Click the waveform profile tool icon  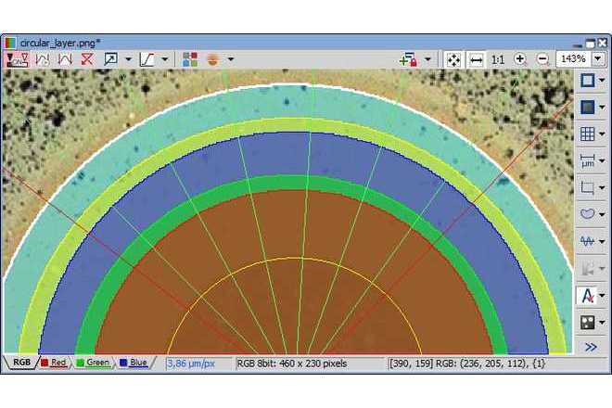[x=586, y=241]
